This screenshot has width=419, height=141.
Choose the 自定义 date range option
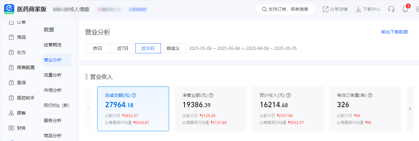[173, 48]
